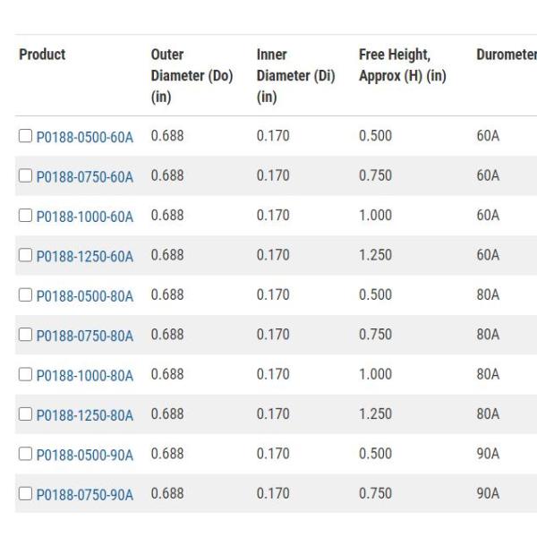This screenshot has width=537, height=537.
Task: Select the P0188-1250-80A checkbox
Action: click(x=25, y=414)
